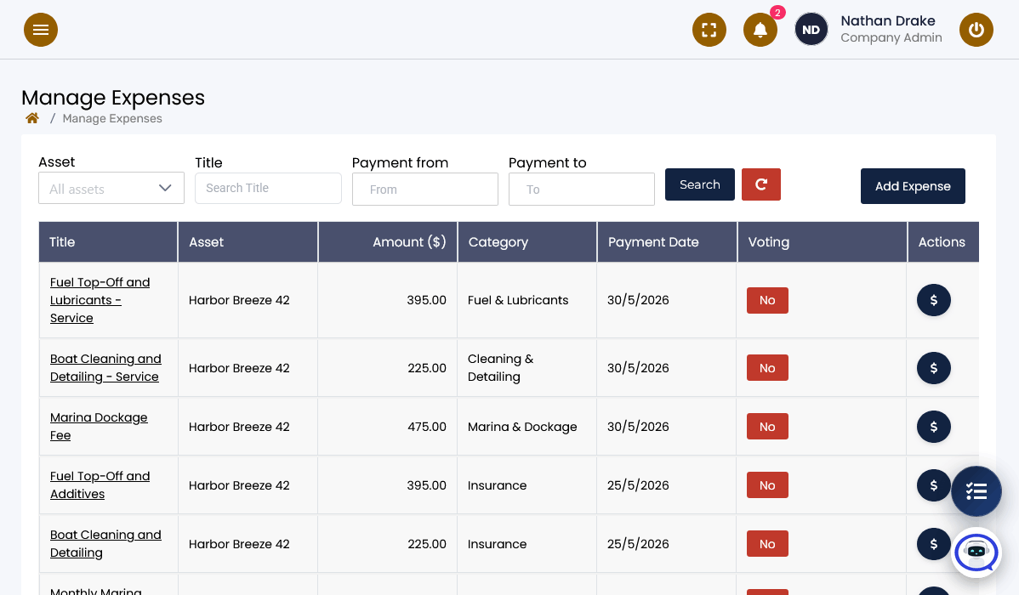Open the hamburger menu
The image size is (1019, 595).
(40, 30)
